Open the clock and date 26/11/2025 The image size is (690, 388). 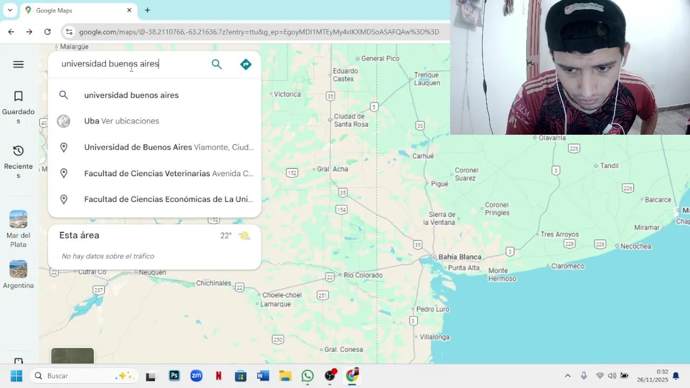(x=652, y=376)
